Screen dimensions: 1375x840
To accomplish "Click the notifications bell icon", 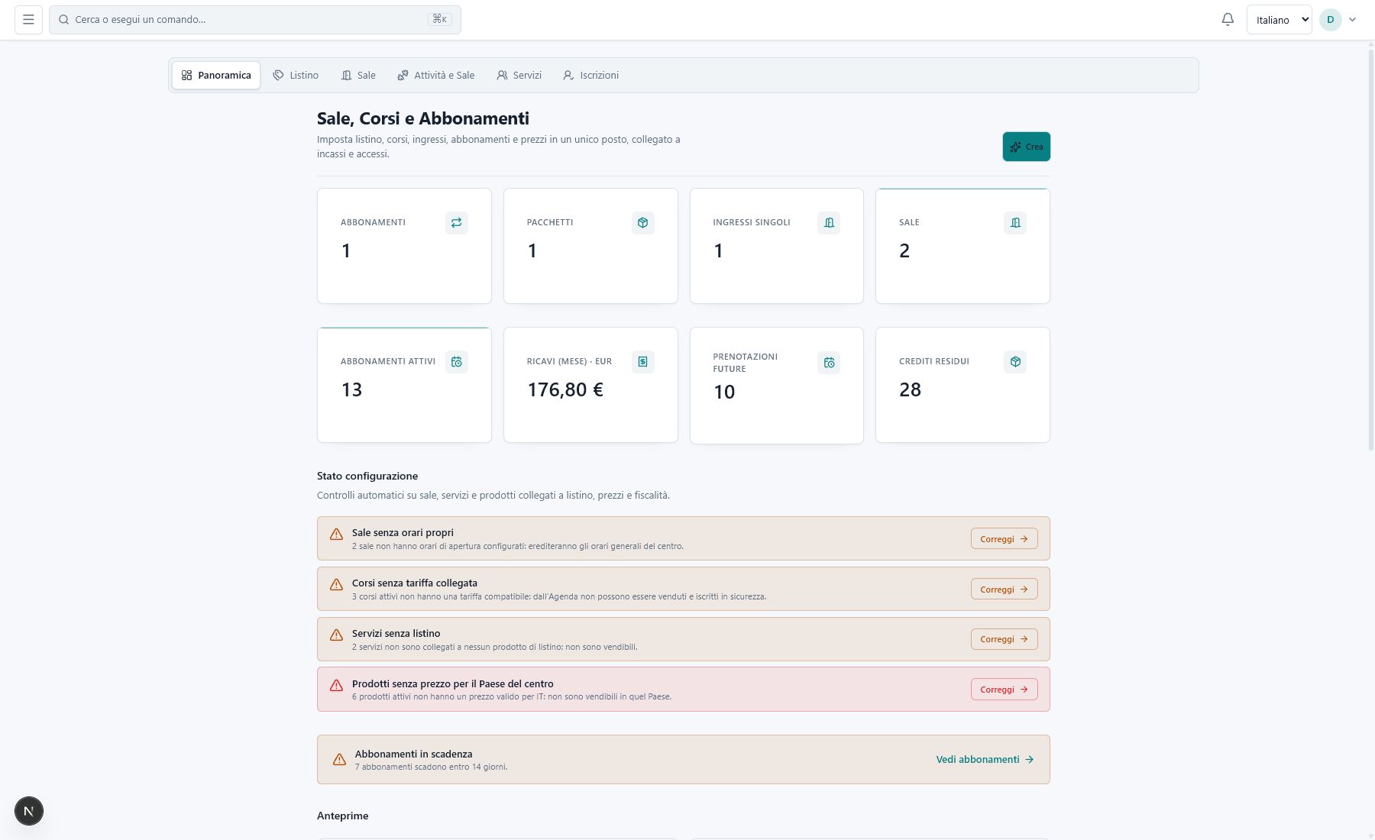I will (x=1228, y=20).
